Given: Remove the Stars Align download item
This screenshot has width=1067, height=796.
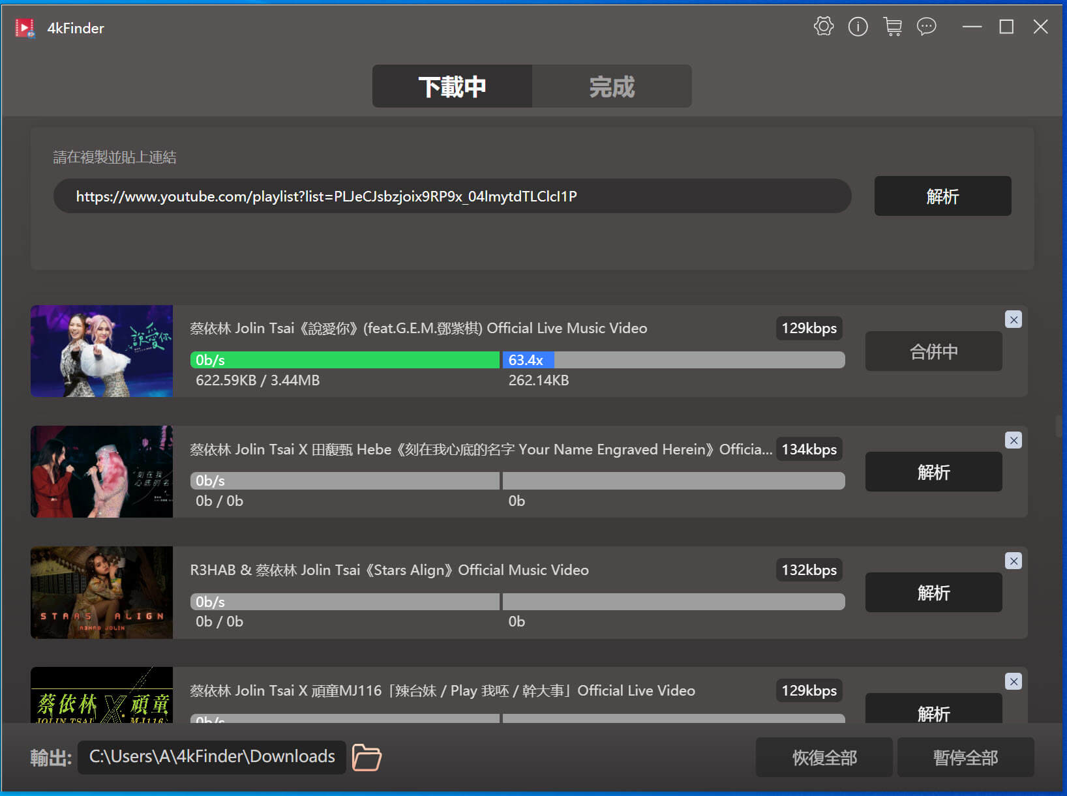Looking at the screenshot, I should [x=1014, y=561].
